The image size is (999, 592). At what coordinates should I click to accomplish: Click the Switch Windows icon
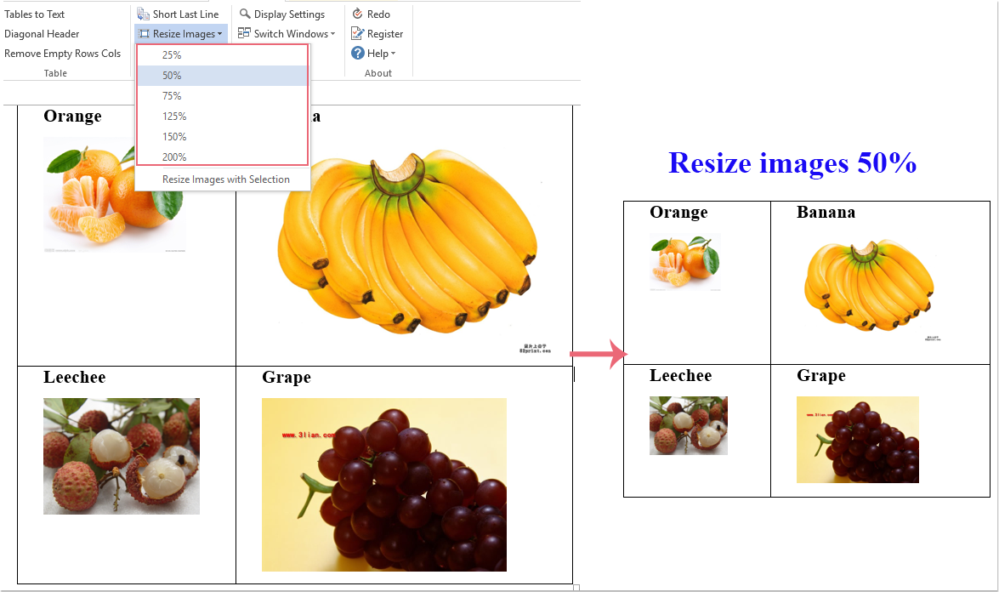(x=245, y=34)
